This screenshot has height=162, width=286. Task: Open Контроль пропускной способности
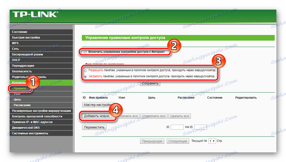[41, 117]
